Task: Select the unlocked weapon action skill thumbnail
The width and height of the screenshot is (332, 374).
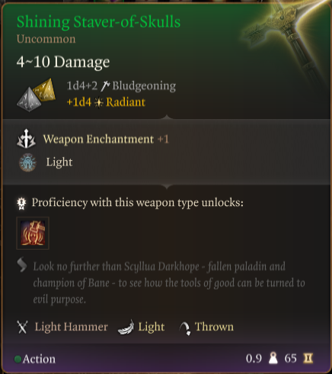Action: click(33, 233)
